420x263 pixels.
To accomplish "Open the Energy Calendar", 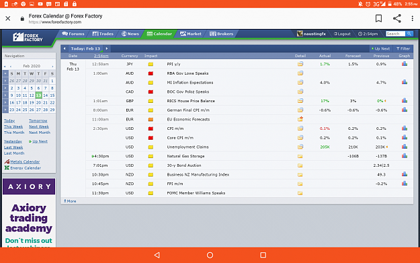I will 23,168.
